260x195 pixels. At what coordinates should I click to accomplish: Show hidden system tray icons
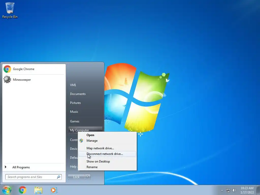pos(222,190)
